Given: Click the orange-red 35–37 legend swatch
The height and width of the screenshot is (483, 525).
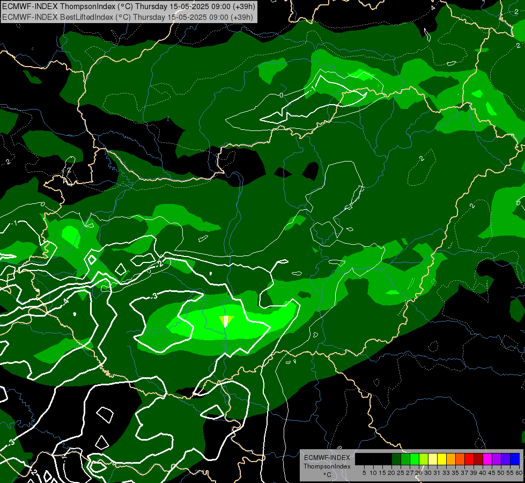Looking at the screenshot, I should [x=460, y=459].
